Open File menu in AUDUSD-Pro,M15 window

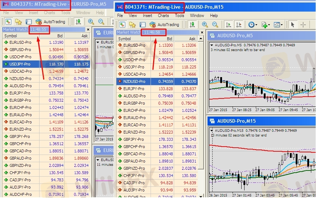pyautogui.click(x=120, y=16)
